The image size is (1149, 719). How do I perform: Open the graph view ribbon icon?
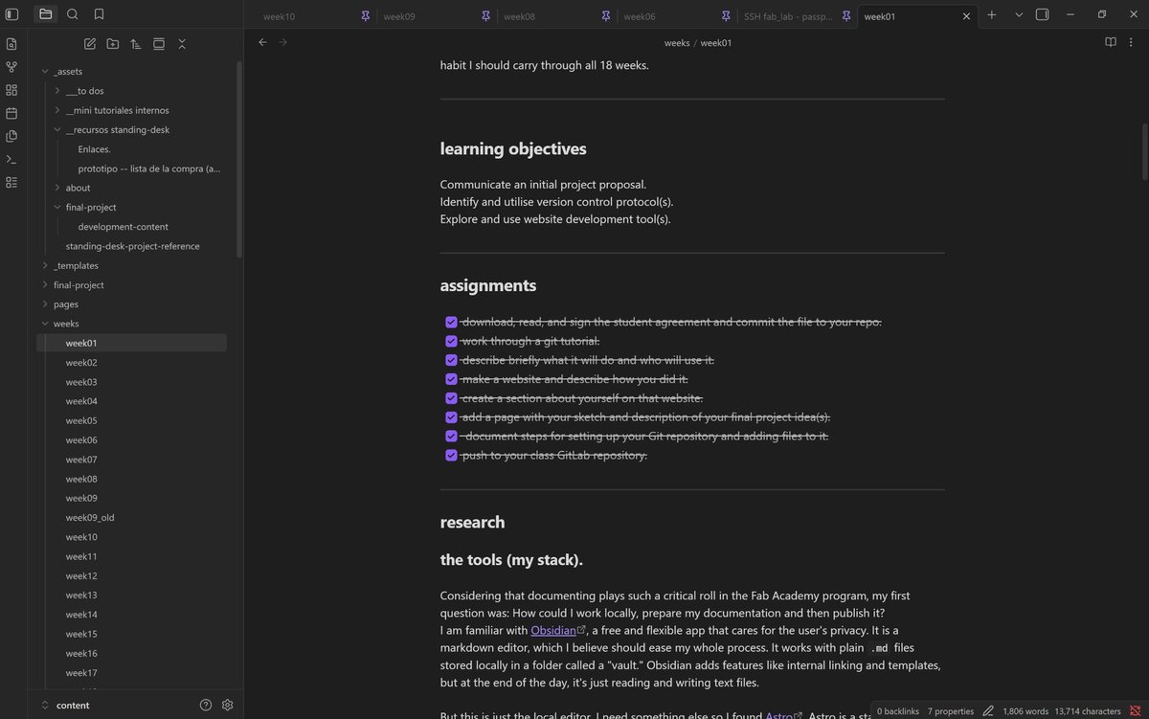pos(11,67)
